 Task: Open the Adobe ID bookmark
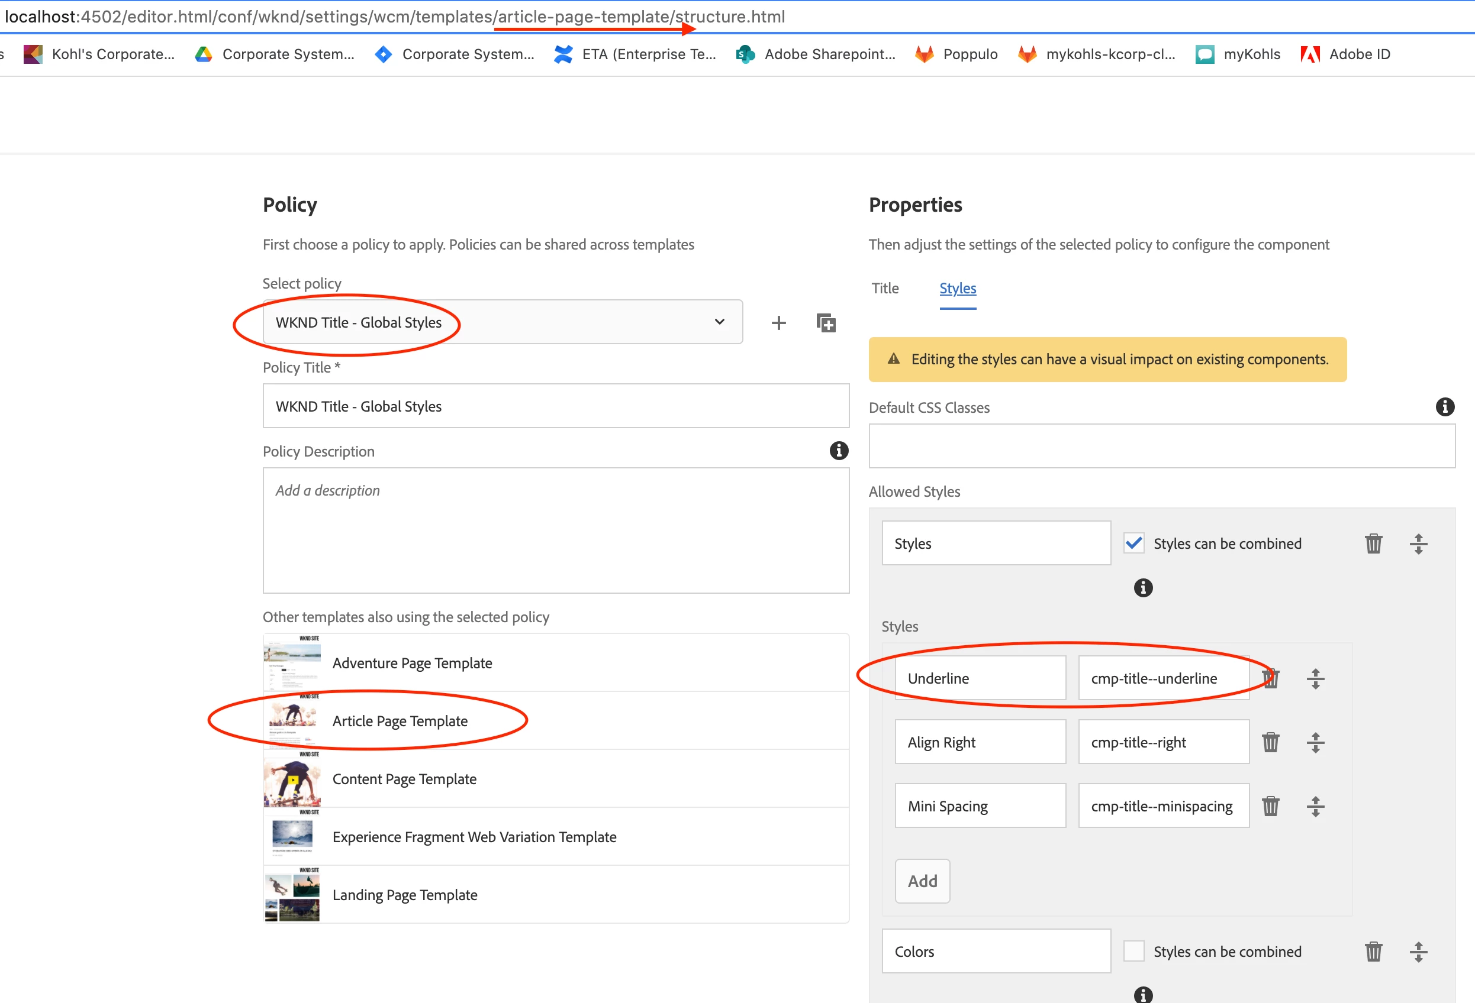point(1345,54)
